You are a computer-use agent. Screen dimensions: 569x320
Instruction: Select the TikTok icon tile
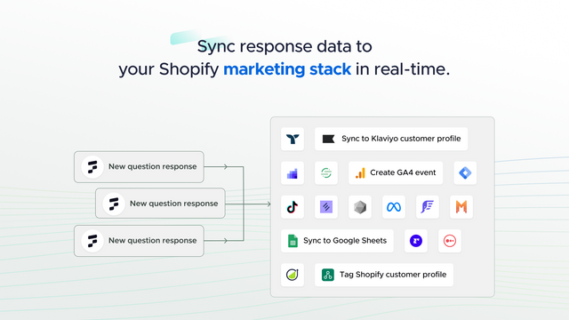pyautogui.click(x=293, y=207)
